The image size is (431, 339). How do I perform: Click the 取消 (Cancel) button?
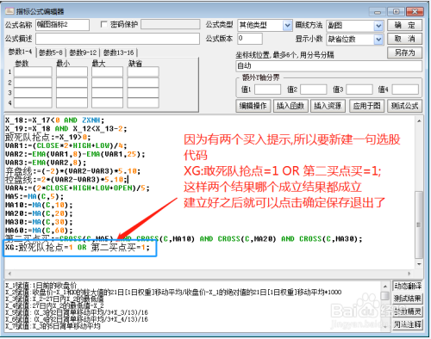pos(404,39)
